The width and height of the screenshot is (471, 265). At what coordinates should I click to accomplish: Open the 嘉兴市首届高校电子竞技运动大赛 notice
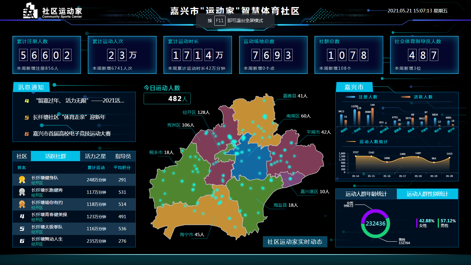point(72,134)
